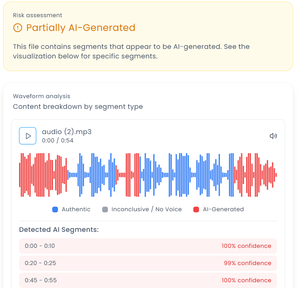Click the 0:00 / 0:54 time display
The height and width of the screenshot is (288, 297).
tap(58, 141)
